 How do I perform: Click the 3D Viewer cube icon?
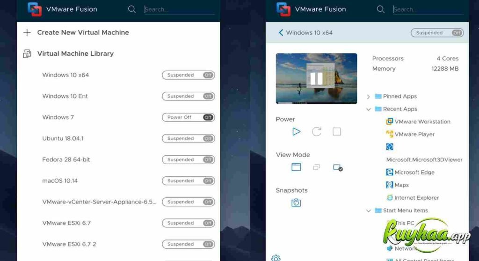(390, 147)
